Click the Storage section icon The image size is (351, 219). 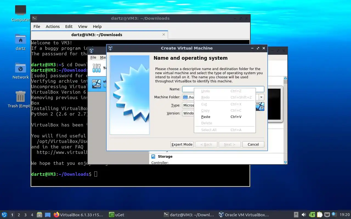(x=153, y=157)
